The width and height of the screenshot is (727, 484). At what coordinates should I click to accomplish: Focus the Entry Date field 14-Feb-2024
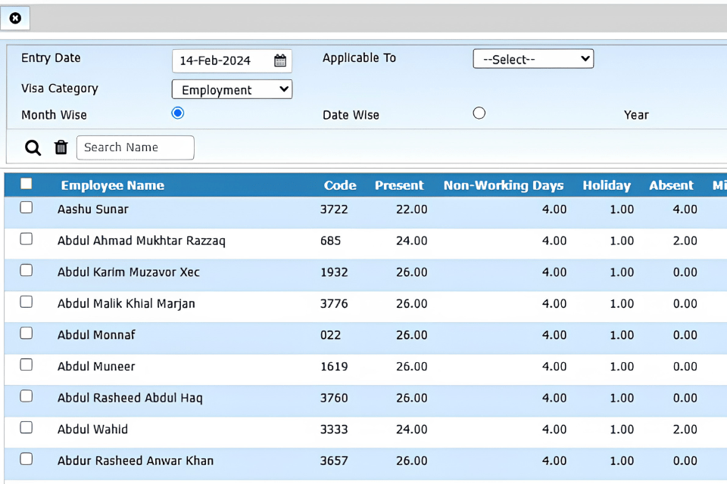coord(232,60)
